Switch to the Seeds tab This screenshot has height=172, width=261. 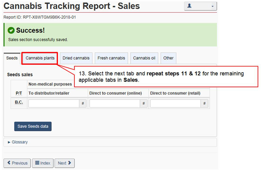12,58
